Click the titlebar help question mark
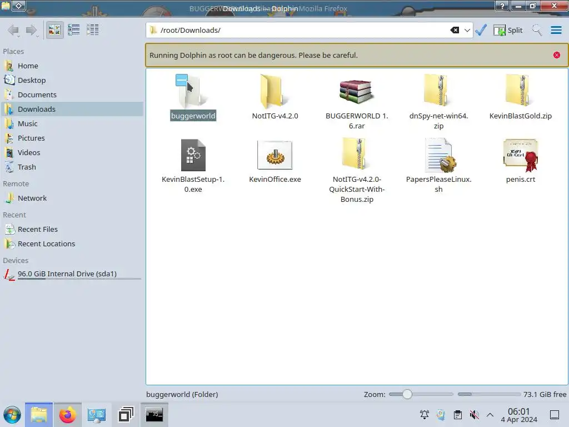 tap(502, 6)
